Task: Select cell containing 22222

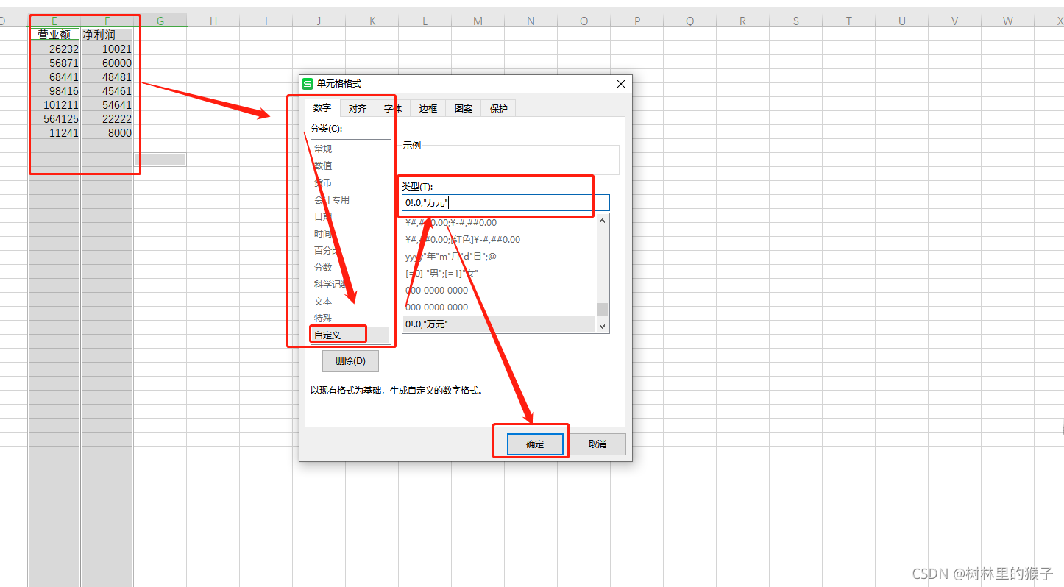Action: pos(107,119)
